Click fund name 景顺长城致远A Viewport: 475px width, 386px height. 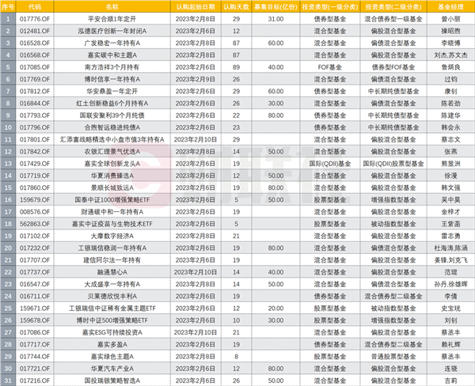tap(112, 187)
